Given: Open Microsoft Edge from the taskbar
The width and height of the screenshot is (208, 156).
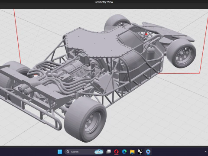Looking at the screenshot, I should coord(124,152).
